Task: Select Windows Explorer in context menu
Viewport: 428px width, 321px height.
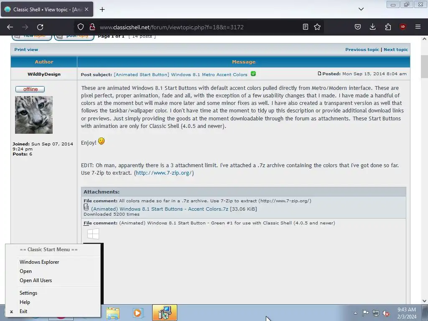Action: click(39, 262)
